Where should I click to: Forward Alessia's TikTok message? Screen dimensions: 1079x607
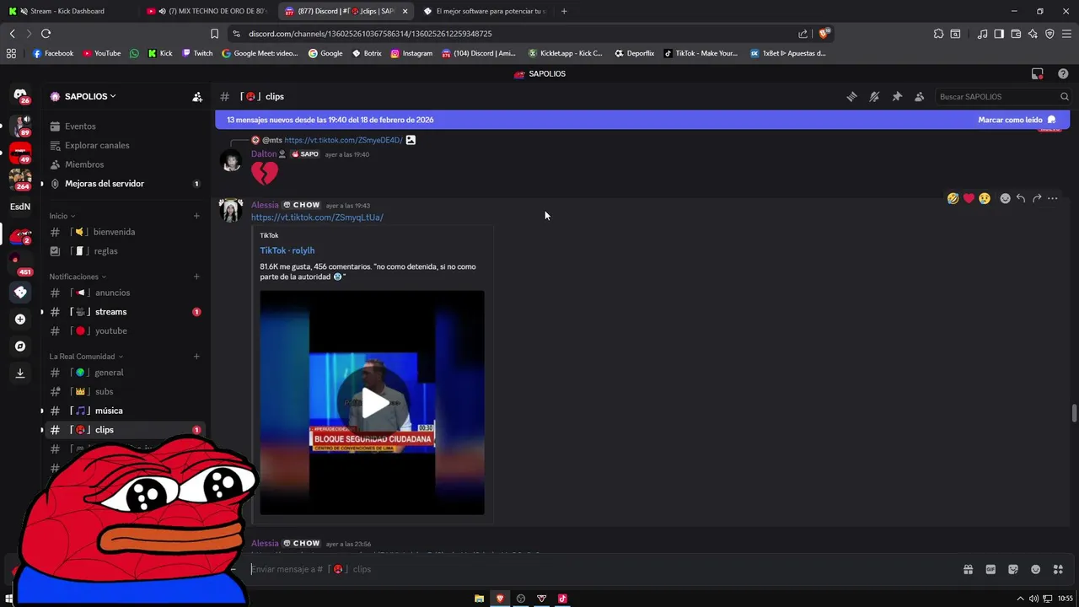tap(1037, 199)
